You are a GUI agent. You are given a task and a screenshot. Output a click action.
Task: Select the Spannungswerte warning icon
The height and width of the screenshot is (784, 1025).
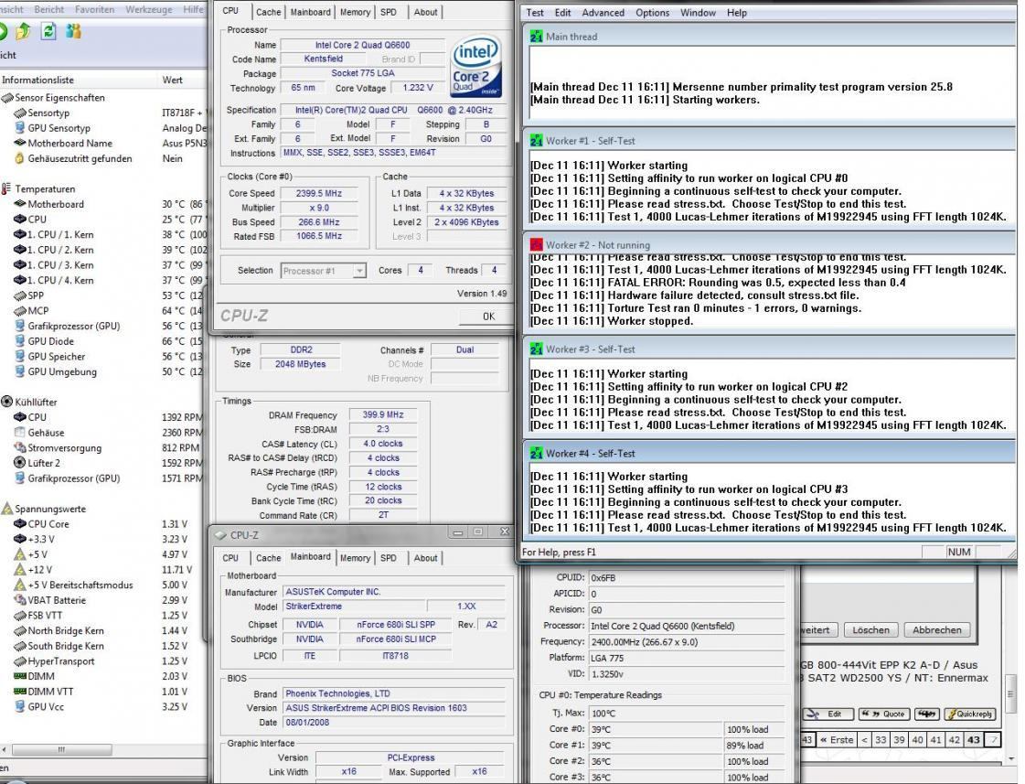point(7,509)
